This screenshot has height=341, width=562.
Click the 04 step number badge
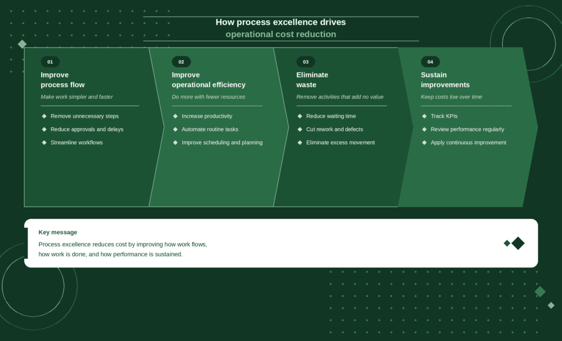coord(430,61)
